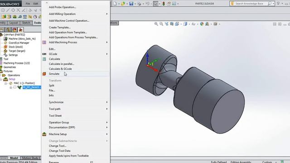
Task: Click the Display Style cube icon
Action: coord(185,24)
